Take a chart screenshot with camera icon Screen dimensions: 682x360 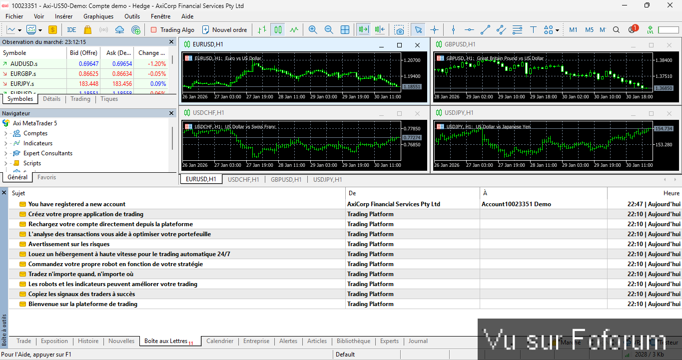coord(399,30)
